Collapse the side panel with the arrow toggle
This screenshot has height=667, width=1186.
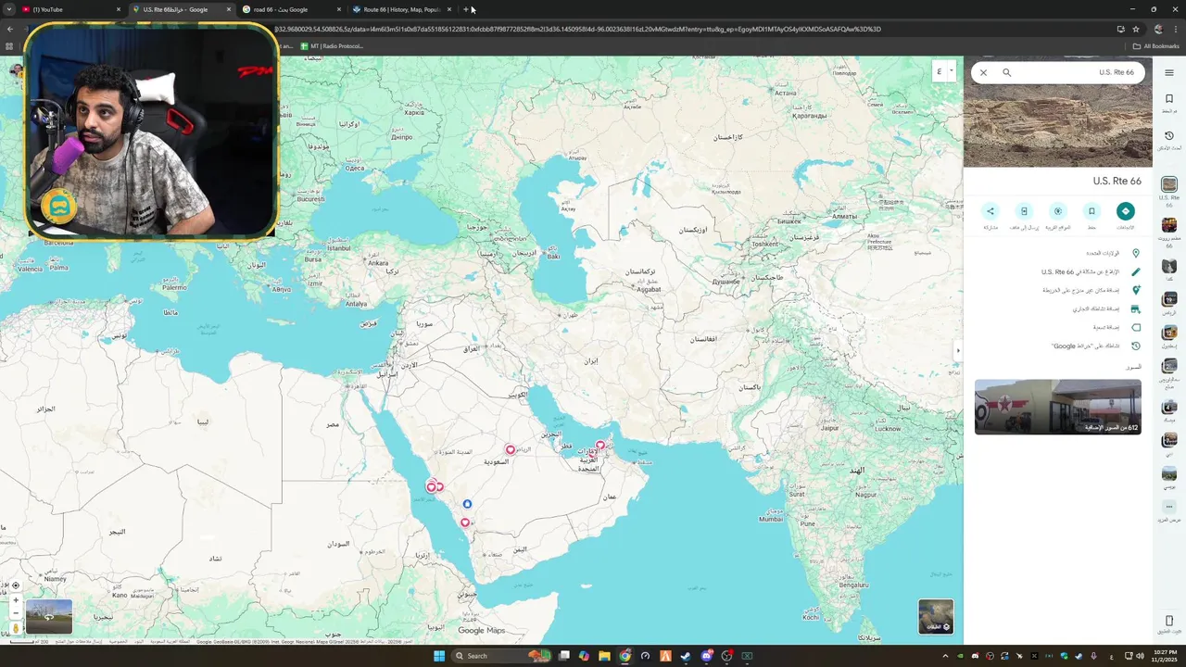tap(958, 351)
